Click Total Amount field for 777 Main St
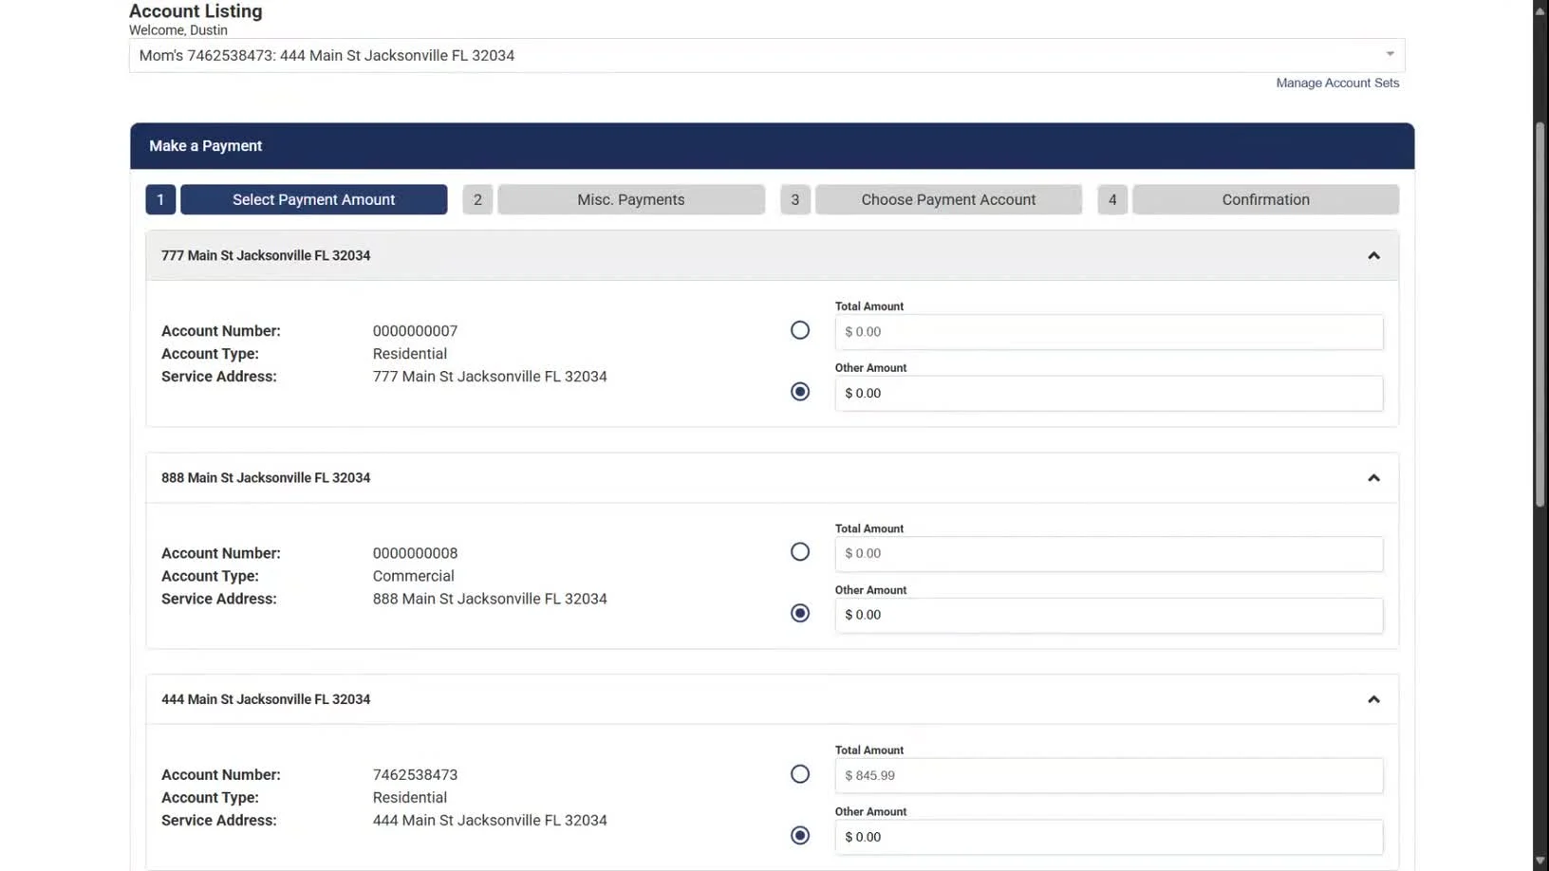1549x871 pixels. tap(1109, 332)
